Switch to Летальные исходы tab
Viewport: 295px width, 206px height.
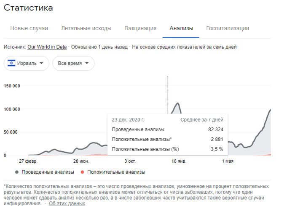tap(86, 29)
